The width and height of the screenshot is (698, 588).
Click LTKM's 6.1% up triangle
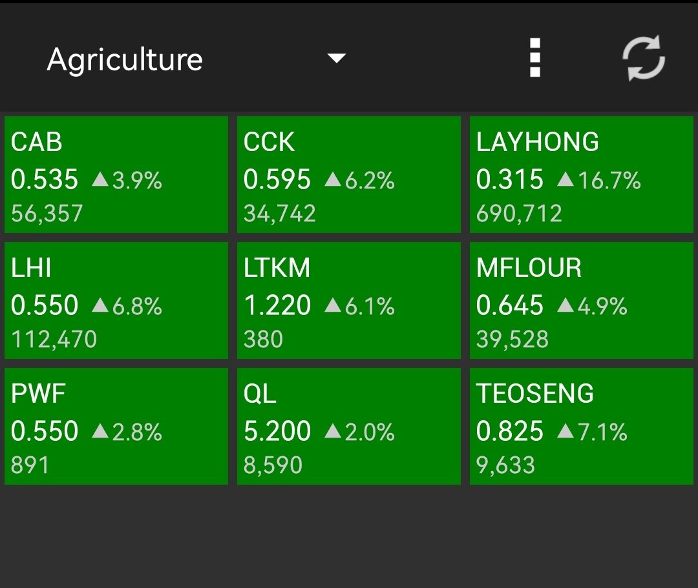tap(333, 305)
